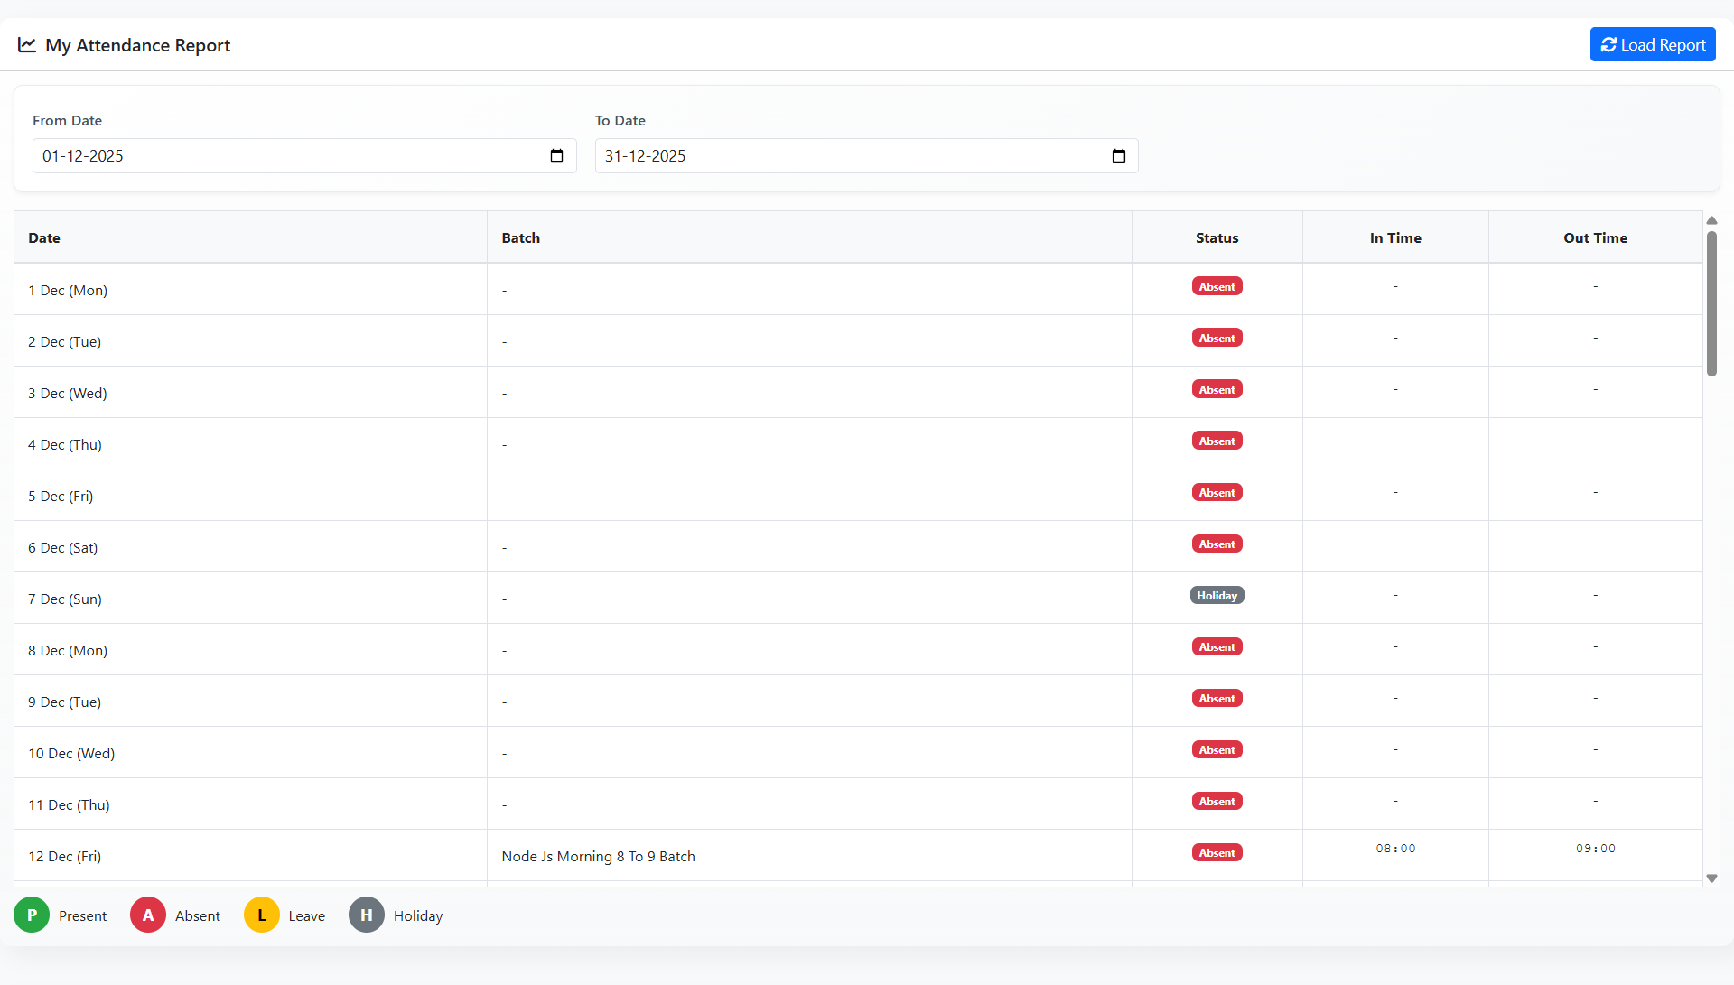This screenshot has width=1734, height=985.
Task: Click the Date column header
Action: pos(44,238)
